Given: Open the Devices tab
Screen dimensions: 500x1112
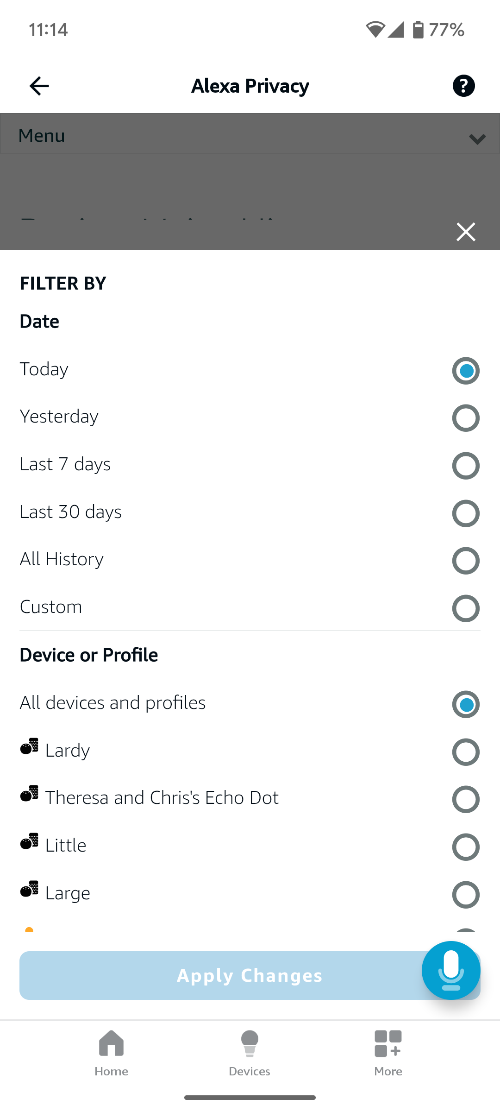Looking at the screenshot, I should [x=250, y=1053].
